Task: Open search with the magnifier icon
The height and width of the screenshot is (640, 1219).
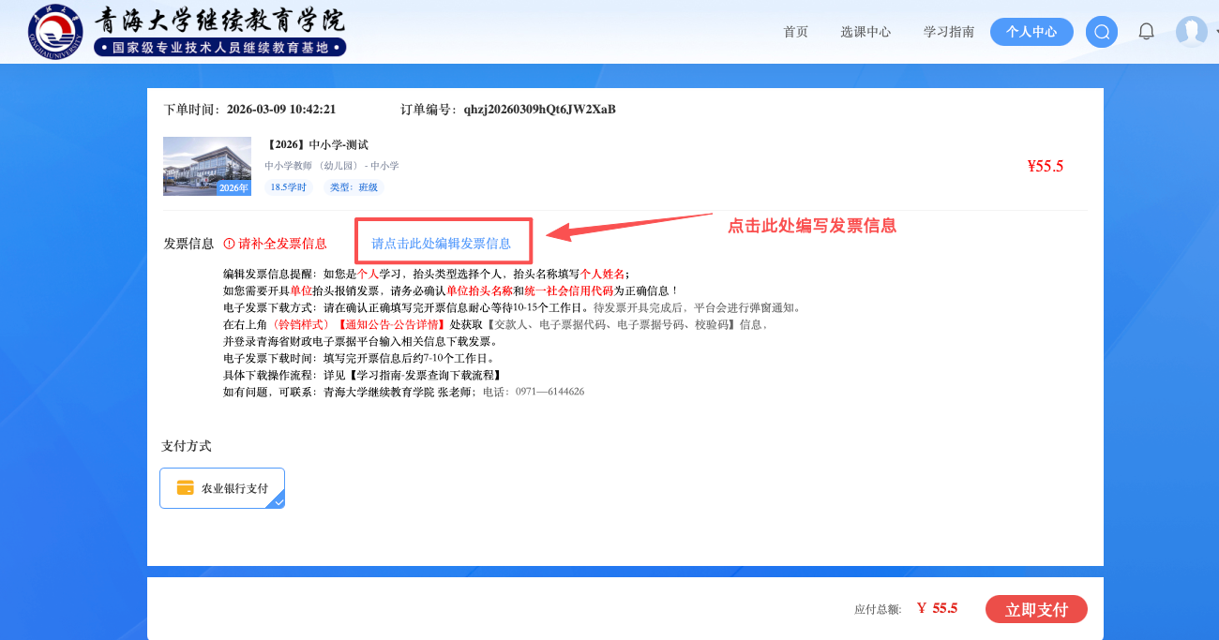Action: coord(1102,32)
